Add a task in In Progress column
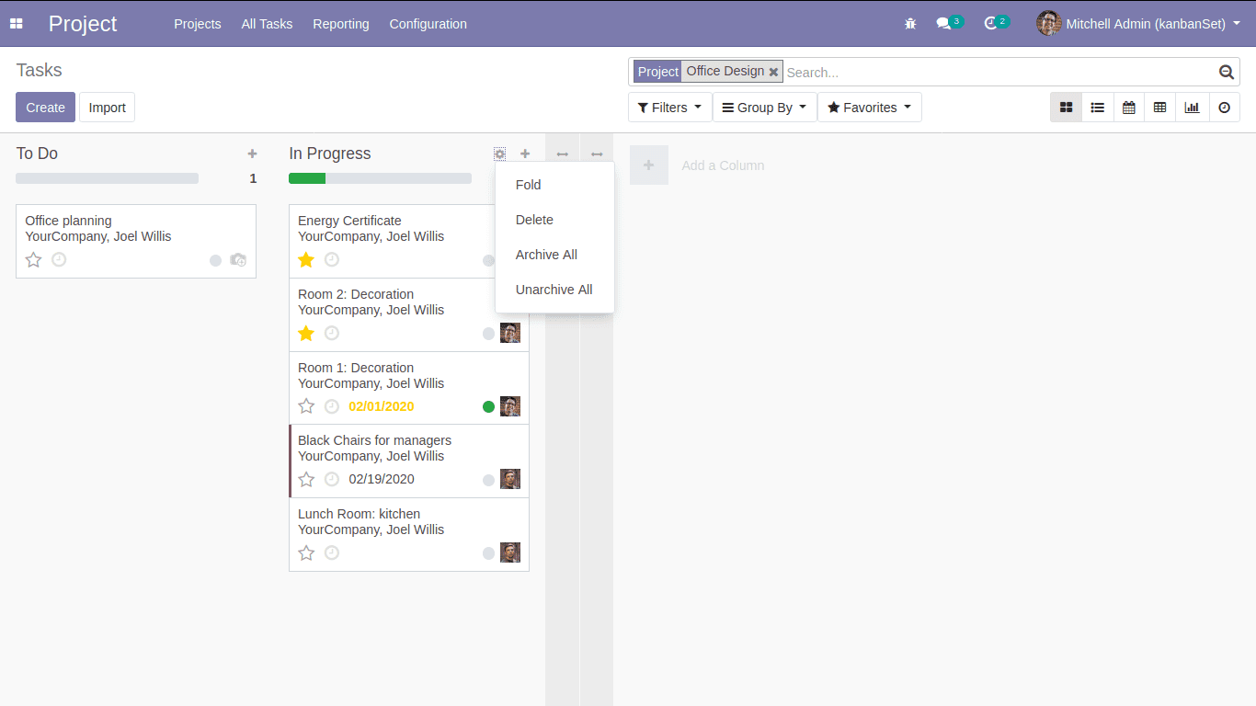The width and height of the screenshot is (1256, 706). (x=525, y=154)
